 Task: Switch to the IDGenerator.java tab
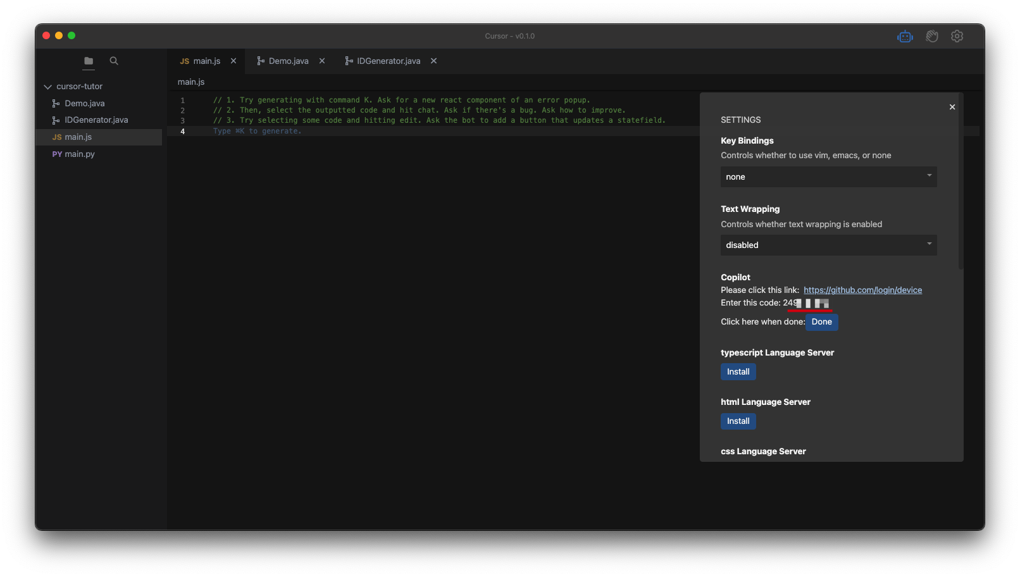389,61
